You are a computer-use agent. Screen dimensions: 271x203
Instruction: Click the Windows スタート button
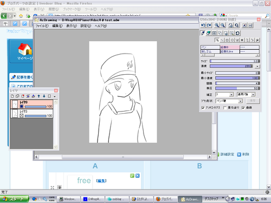(x=15, y=199)
